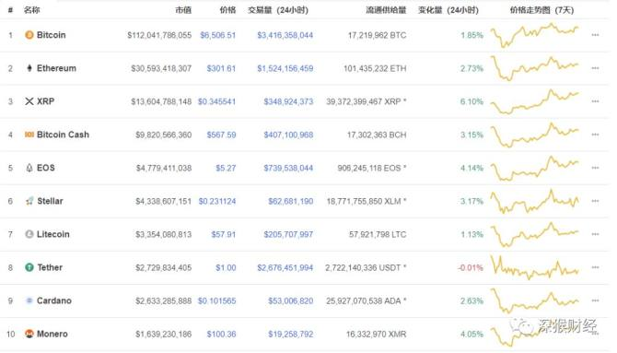
Task: Open the Litecoin name link
Action: click(x=53, y=234)
